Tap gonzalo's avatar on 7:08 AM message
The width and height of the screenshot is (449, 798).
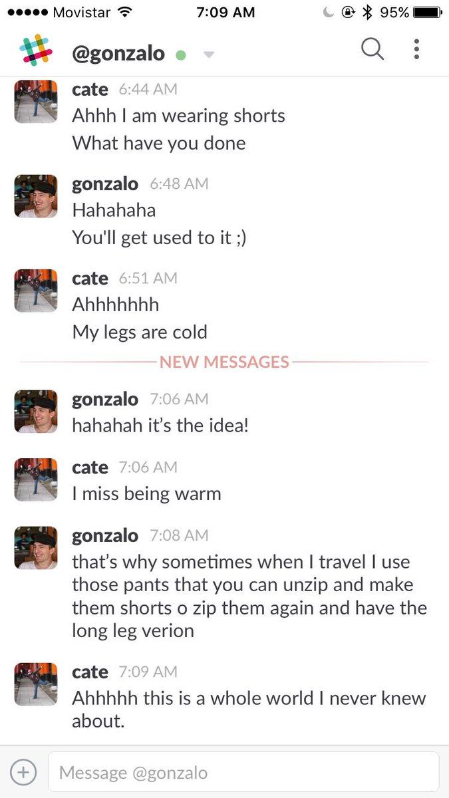[36, 548]
